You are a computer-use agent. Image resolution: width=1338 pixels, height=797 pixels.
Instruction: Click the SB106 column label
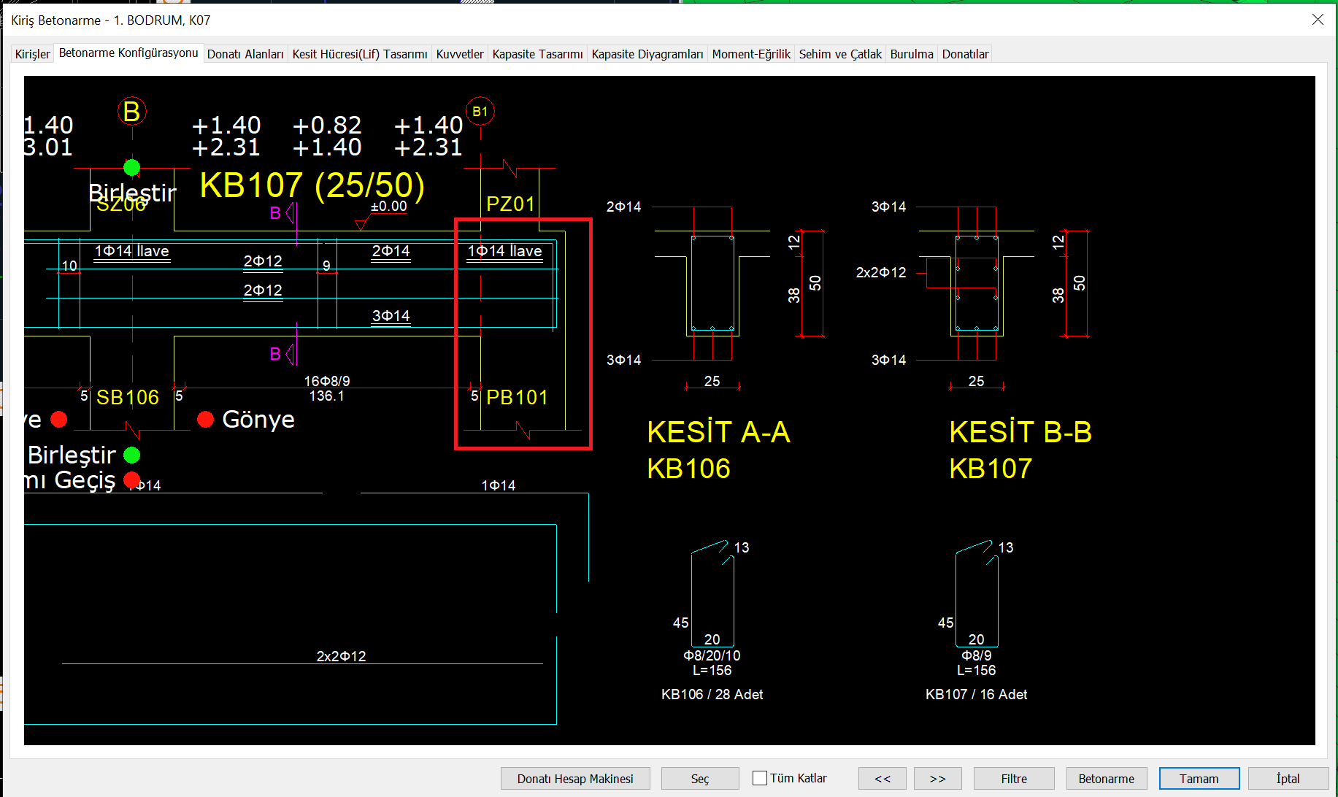[128, 397]
